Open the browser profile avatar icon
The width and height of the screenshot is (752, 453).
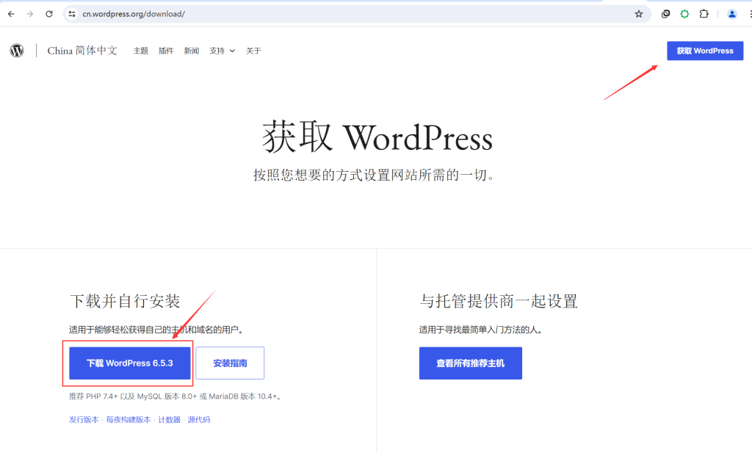[731, 14]
